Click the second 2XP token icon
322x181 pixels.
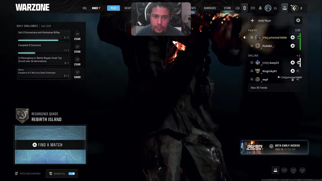[293, 170]
